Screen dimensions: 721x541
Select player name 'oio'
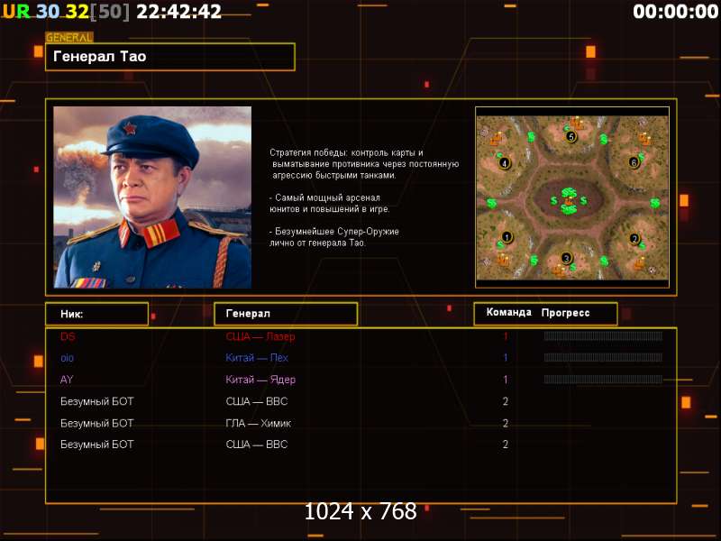click(67, 358)
